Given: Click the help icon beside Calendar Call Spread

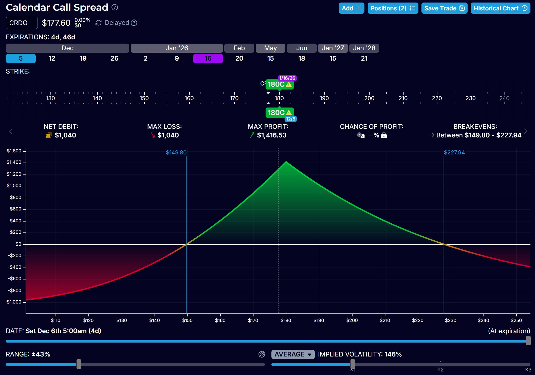Looking at the screenshot, I should (115, 7).
